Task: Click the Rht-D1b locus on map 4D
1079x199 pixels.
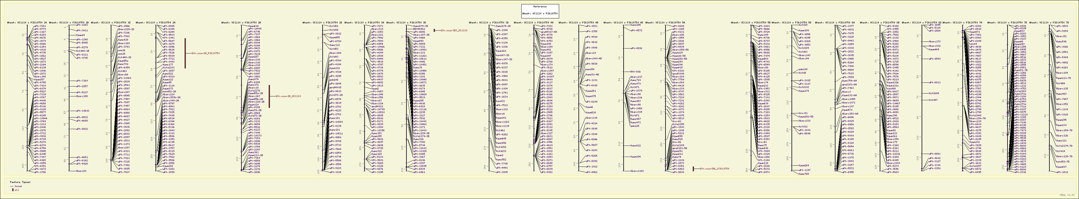Action: [x=635, y=72]
